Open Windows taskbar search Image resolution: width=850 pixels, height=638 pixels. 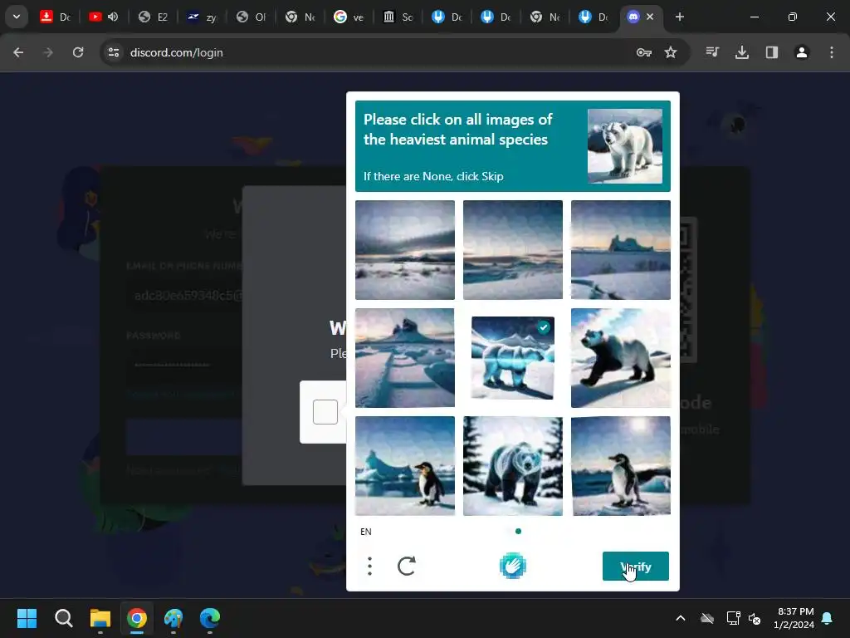tap(63, 618)
